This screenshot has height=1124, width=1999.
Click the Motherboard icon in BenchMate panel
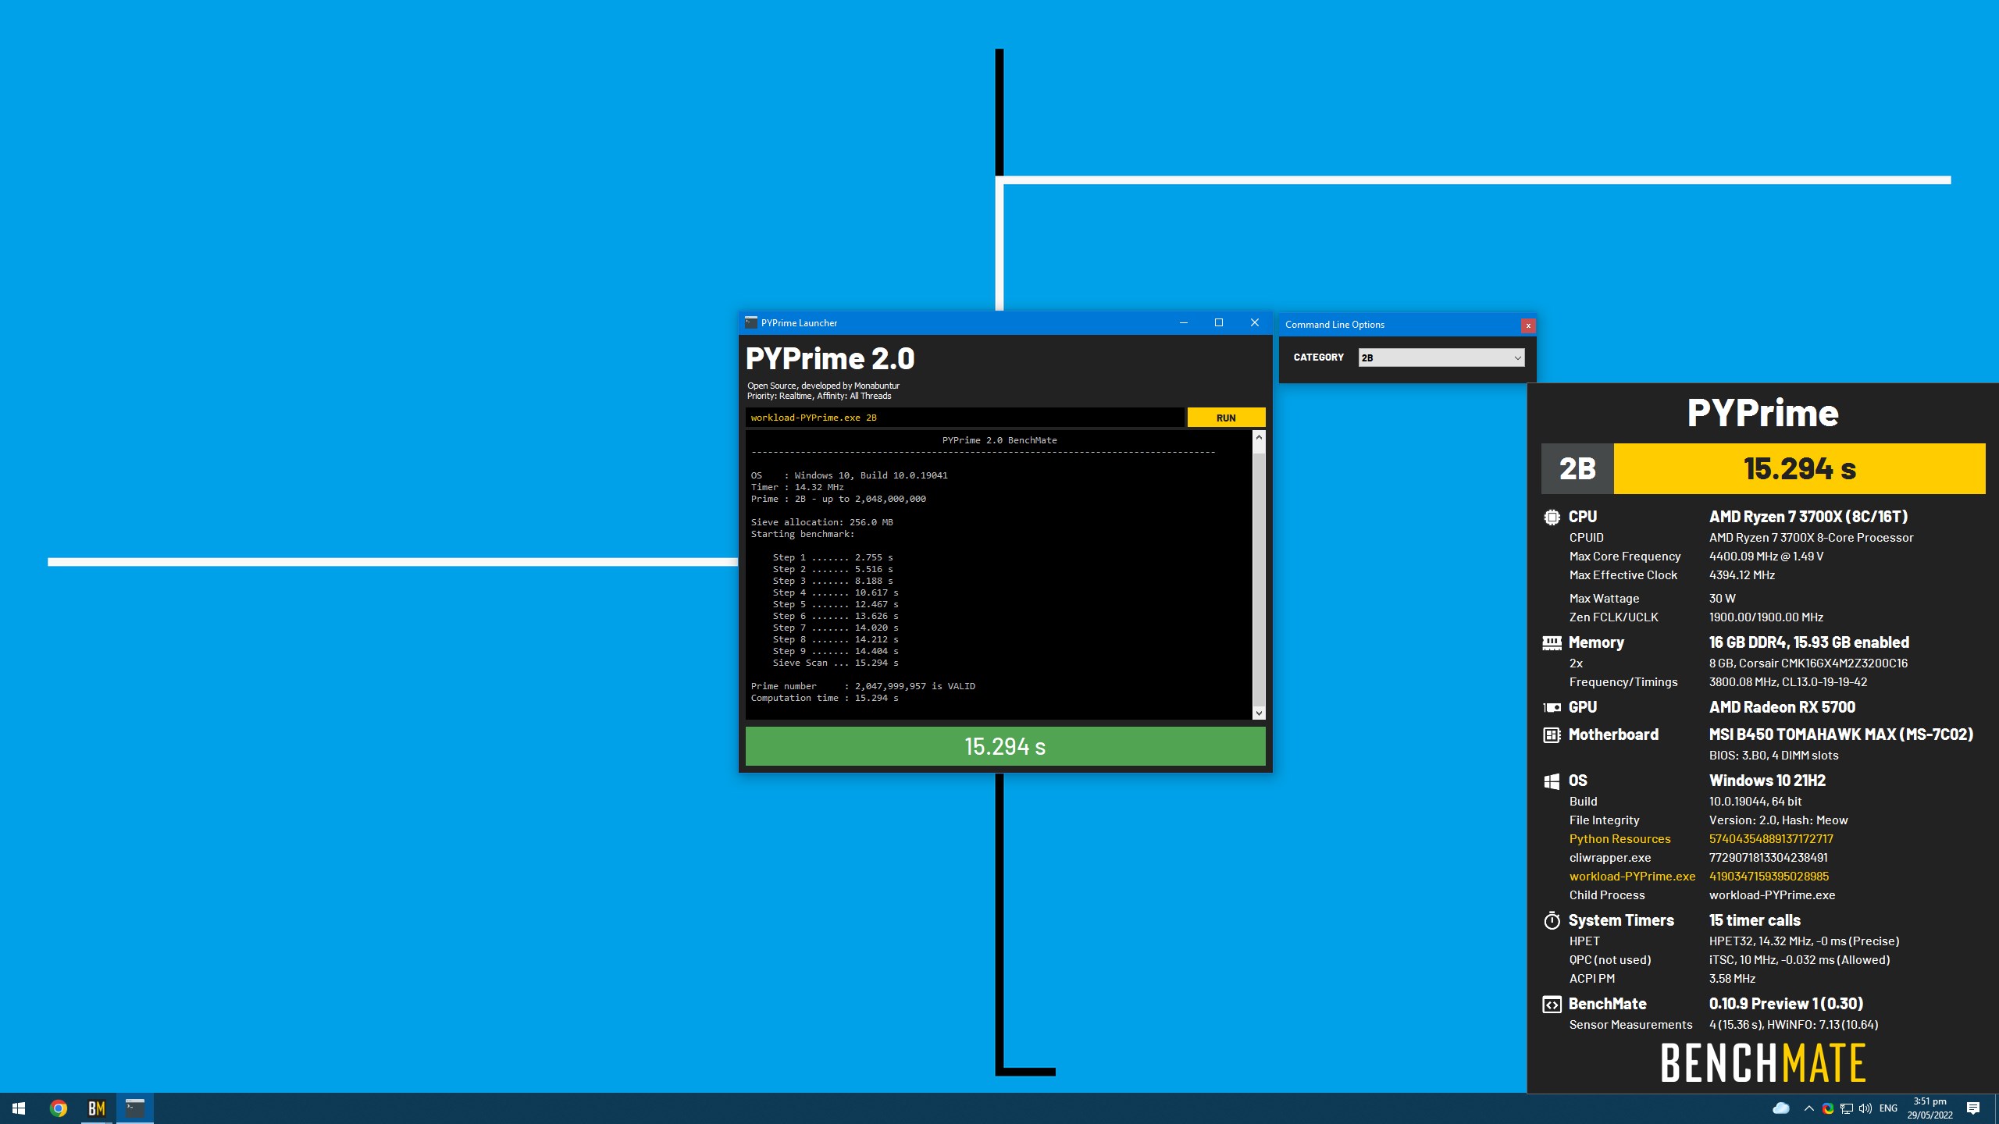1552,735
